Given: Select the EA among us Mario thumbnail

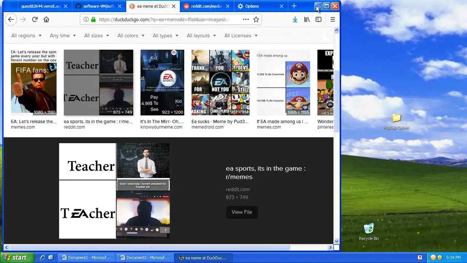Looking at the screenshot, I should click(x=283, y=83).
